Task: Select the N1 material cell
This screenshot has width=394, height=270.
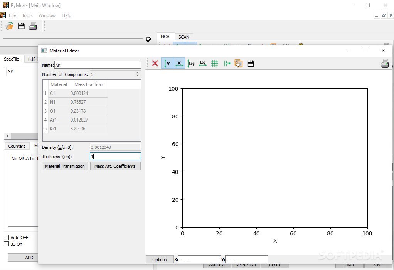Action: 59,102
